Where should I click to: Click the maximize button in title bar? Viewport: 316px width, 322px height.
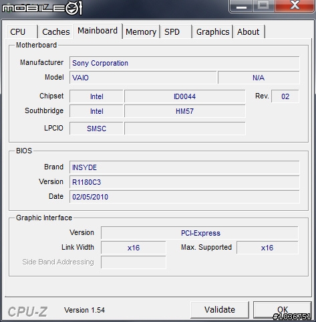[x=264, y=5]
